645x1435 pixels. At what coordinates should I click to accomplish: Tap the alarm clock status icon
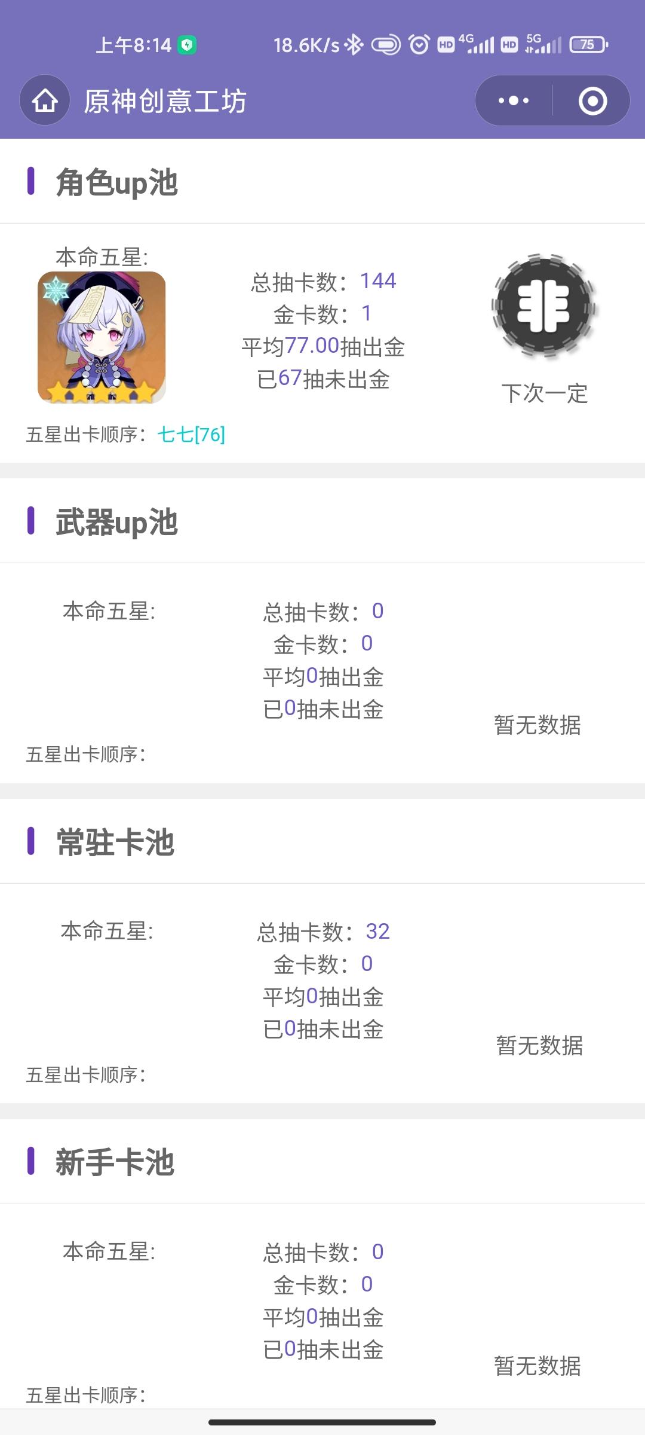[x=419, y=44]
